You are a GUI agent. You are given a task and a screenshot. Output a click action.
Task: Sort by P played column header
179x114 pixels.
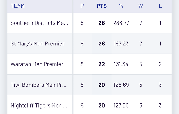82,6
